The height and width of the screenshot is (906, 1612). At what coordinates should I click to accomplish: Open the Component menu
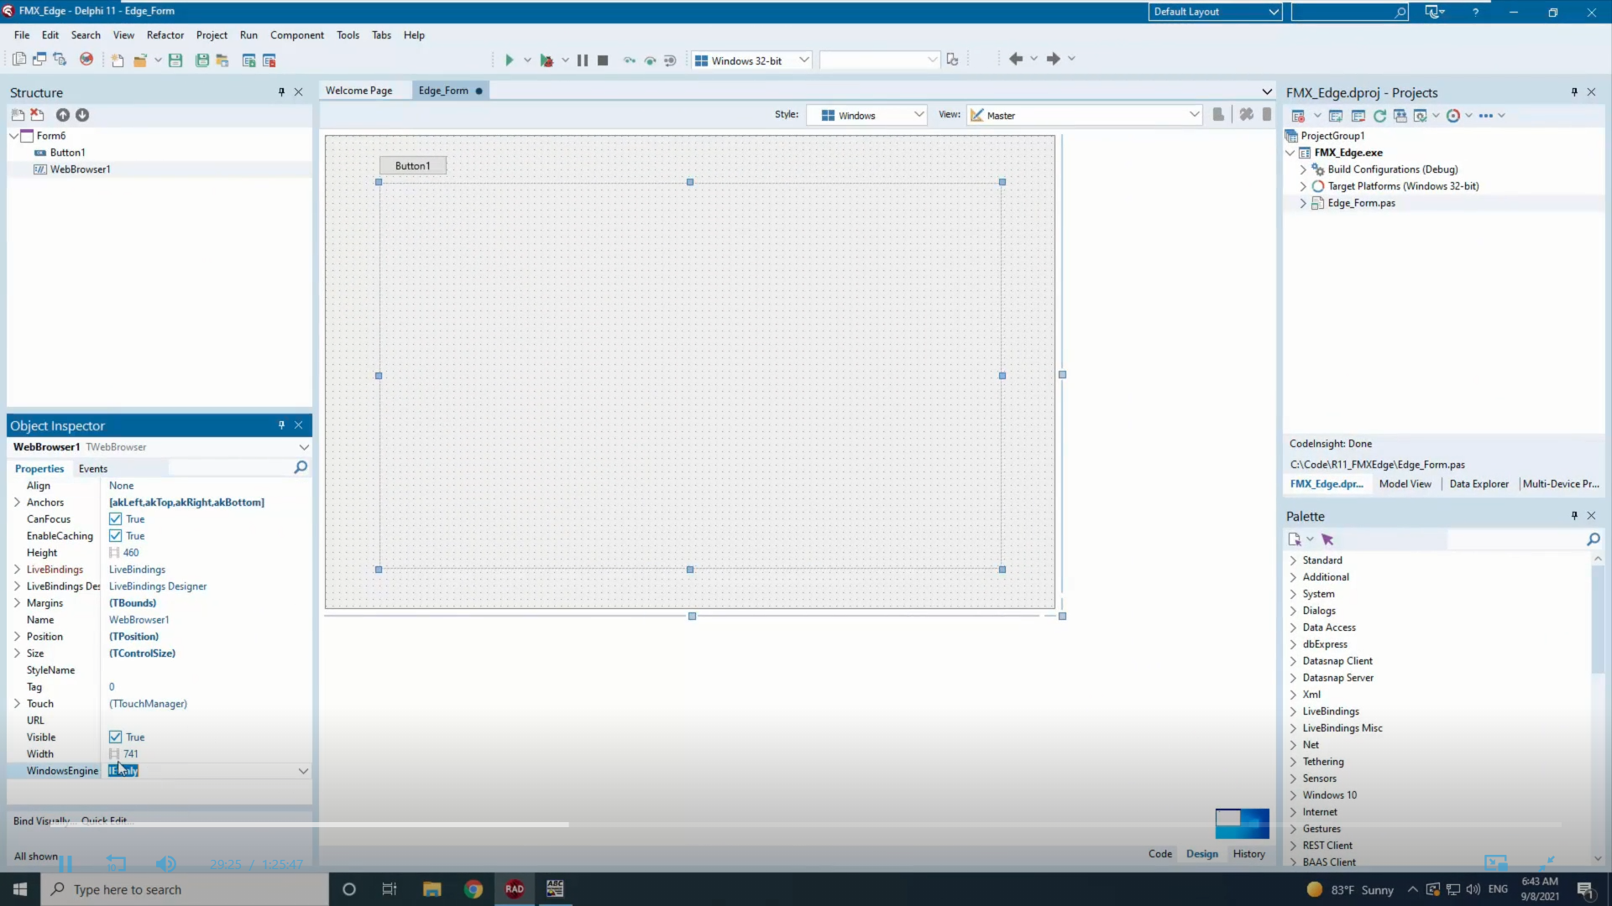[296, 35]
